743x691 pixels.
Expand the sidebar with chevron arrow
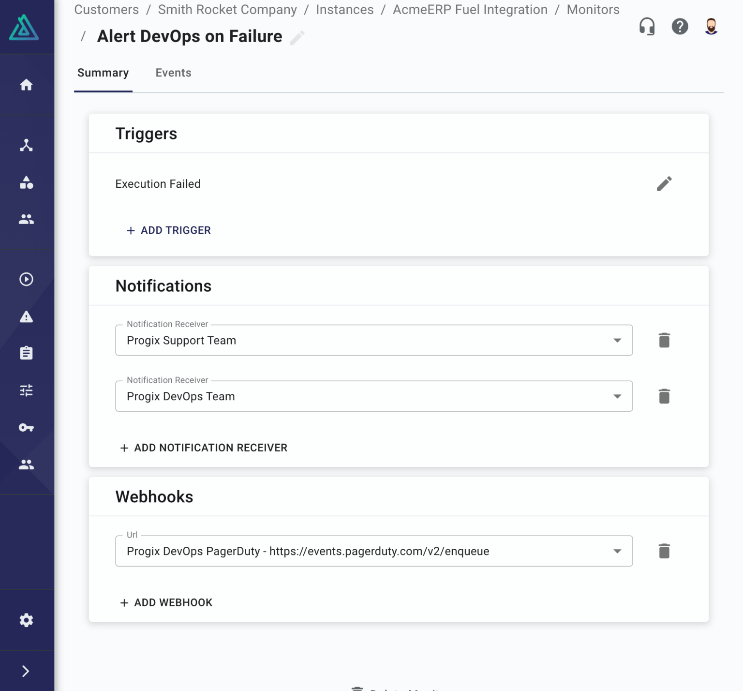pyautogui.click(x=26, y=671)
